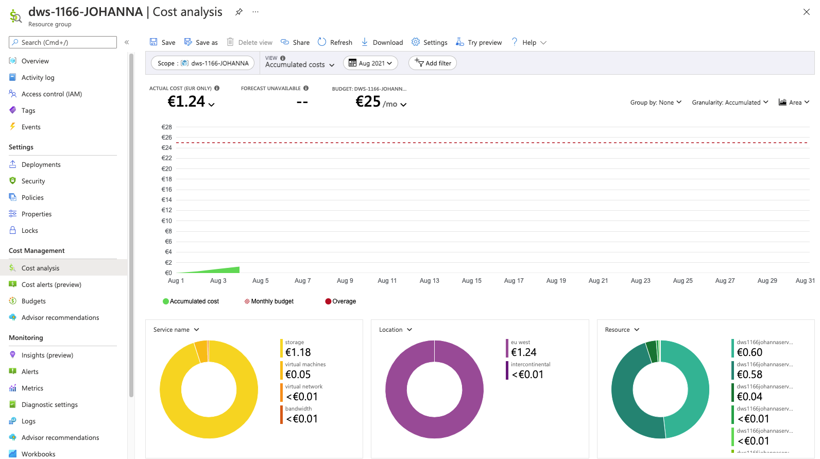Expand the Group by: None dropdown
This screenshot has width=820, height=459.
[656, 103]
